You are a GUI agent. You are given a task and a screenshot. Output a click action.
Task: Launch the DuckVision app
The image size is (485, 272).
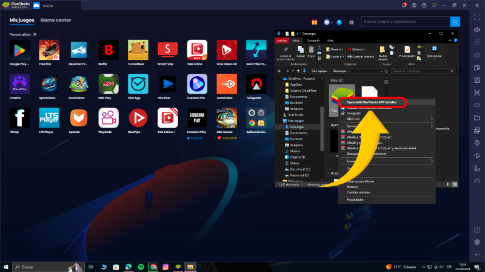click(79, 84)
